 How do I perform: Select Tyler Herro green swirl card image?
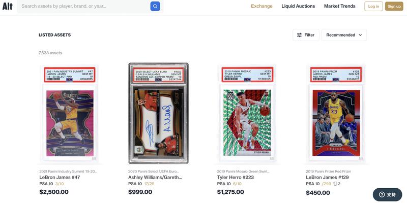tap(247, 114)
